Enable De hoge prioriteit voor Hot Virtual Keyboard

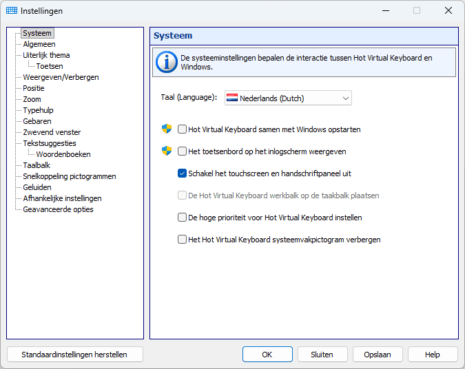click(x=182, y=218)
